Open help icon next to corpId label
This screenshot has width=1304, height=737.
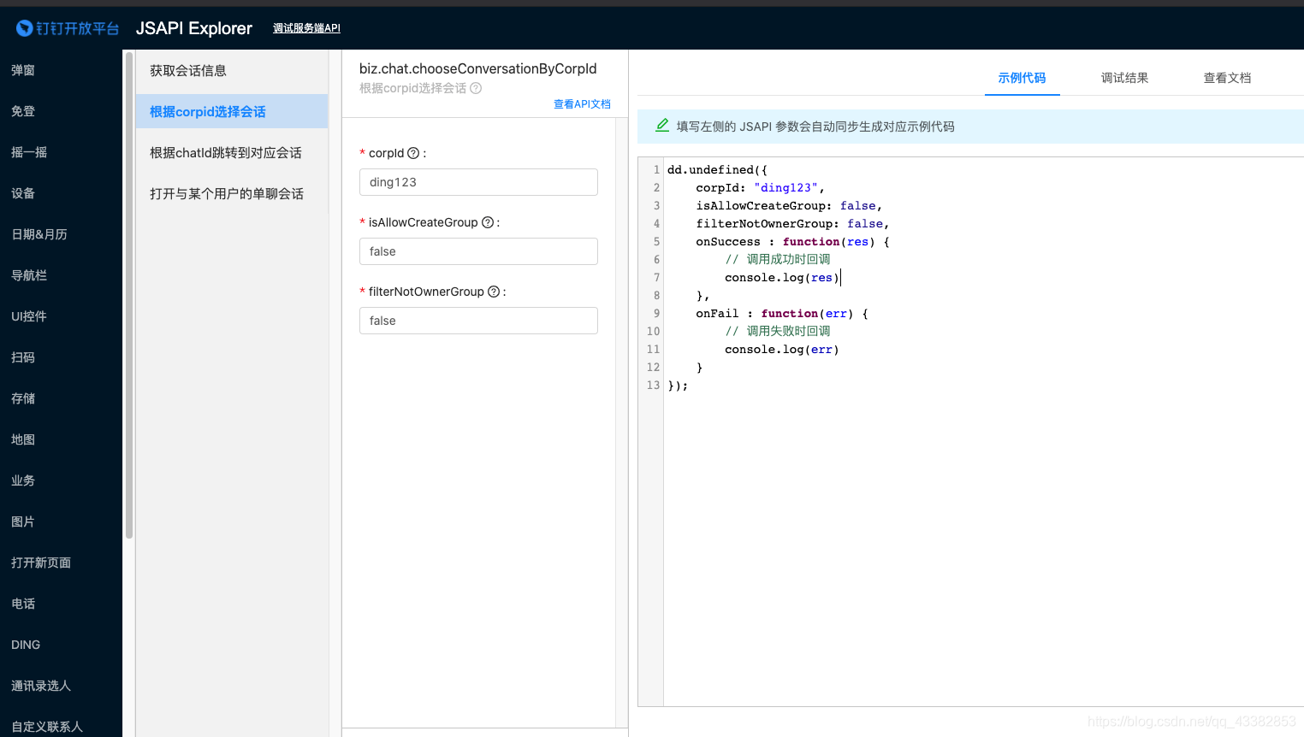click(x=413, y=153)
